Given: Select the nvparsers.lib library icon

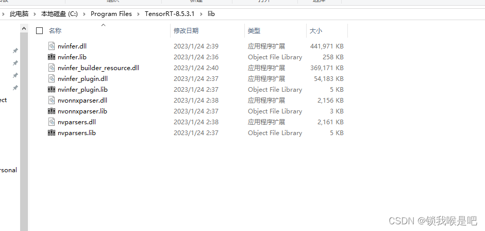Looking at the screenshot, I should 52,133.
